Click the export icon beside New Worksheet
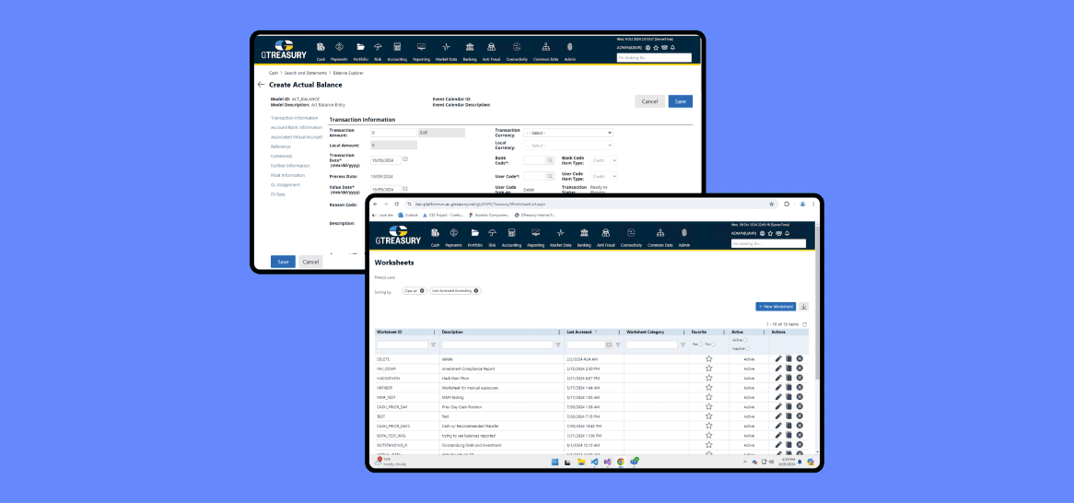Screen dimensions: 1074x503 click(803, 307)
